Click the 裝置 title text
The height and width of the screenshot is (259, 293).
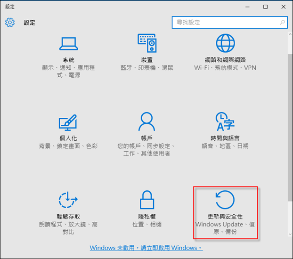click(147, 60)
